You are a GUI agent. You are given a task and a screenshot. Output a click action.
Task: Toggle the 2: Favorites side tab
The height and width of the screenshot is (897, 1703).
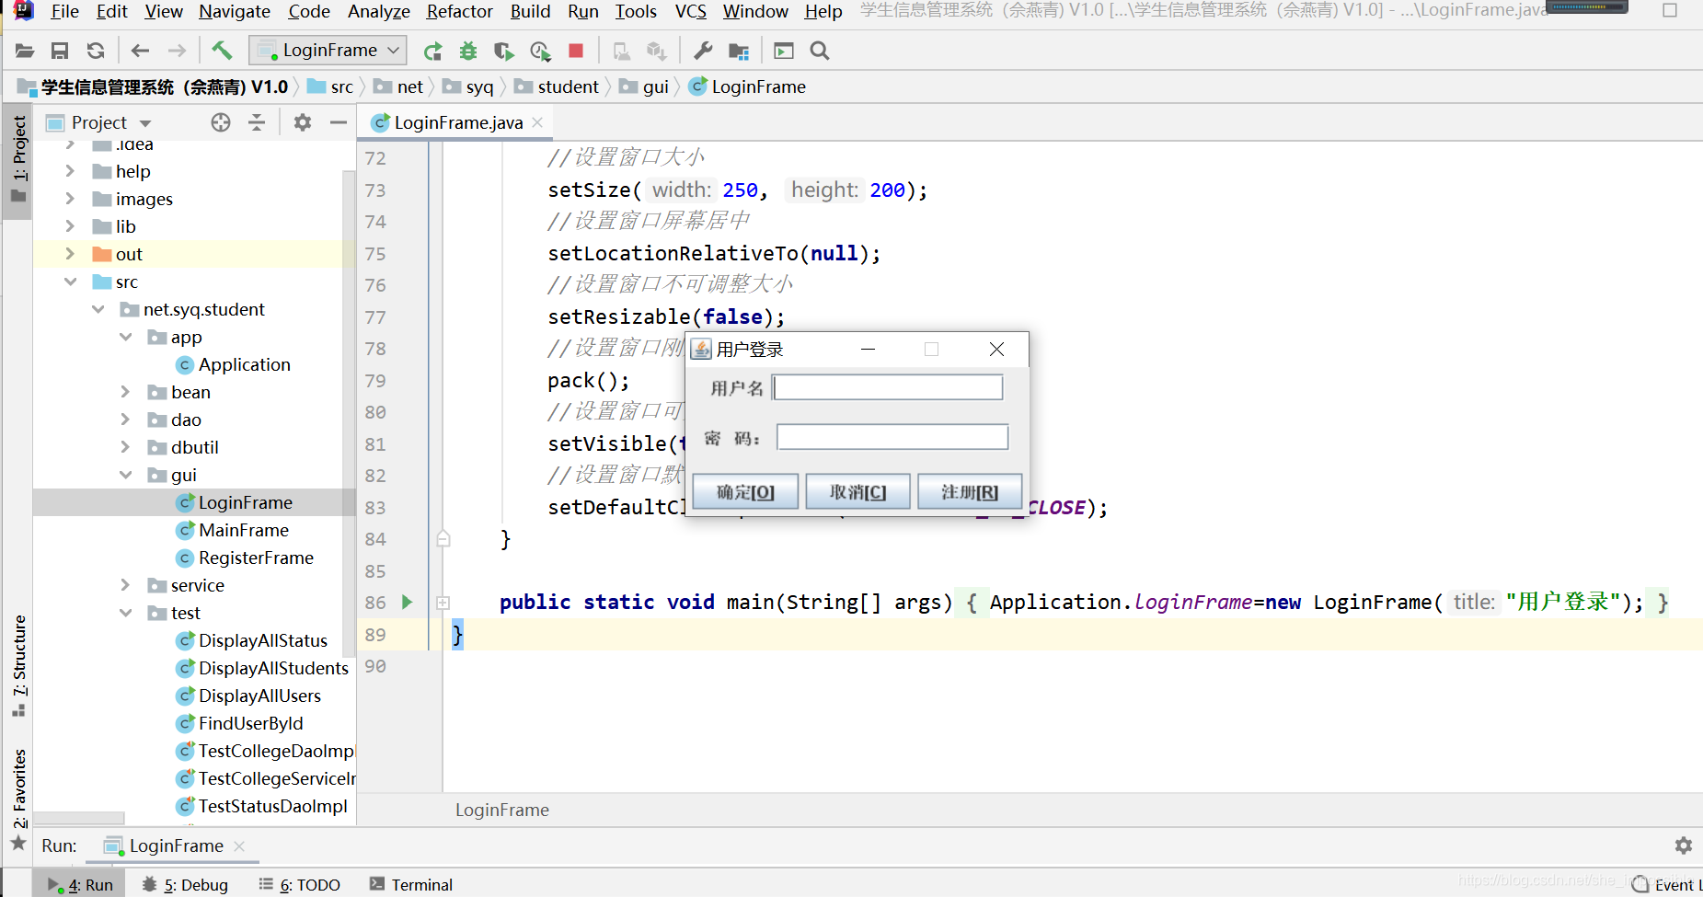coord(18,799)
